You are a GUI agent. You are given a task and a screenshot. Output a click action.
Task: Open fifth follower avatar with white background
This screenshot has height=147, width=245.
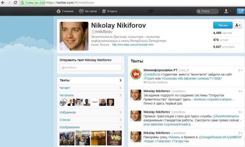point(95,102)
